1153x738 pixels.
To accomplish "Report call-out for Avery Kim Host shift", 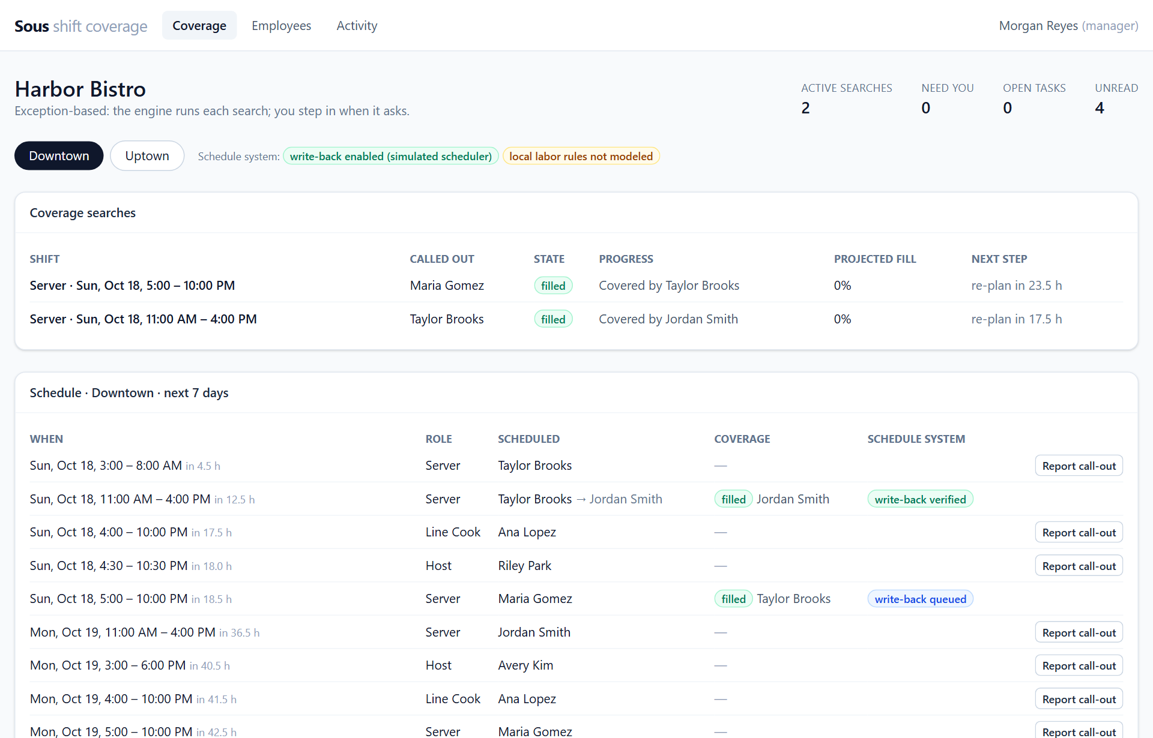I will point(1079,665).
